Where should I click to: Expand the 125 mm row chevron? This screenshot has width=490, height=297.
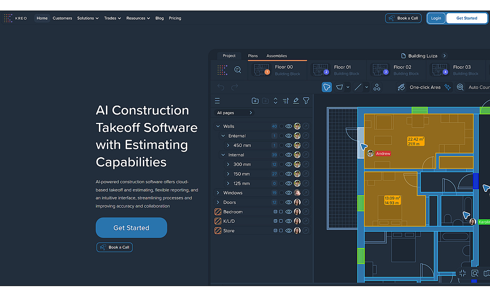[228, 183]
